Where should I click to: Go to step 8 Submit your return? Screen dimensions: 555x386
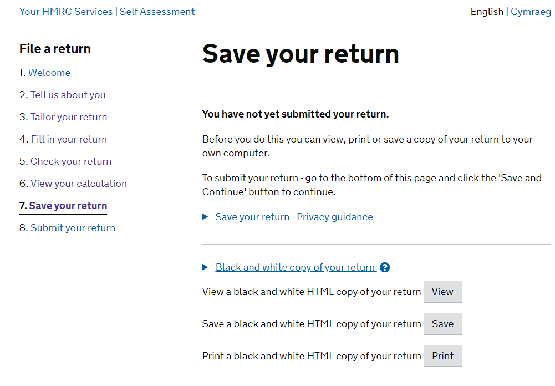tap(73, 228)
